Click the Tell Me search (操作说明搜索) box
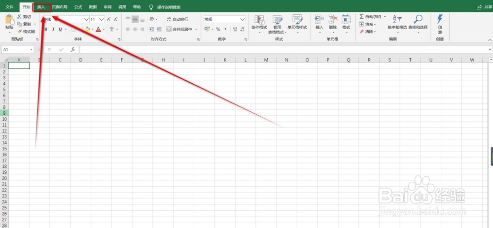 pos(169,7)
